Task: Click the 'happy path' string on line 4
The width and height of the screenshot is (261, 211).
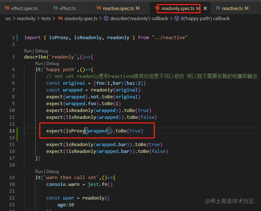Action: point(60,70)
